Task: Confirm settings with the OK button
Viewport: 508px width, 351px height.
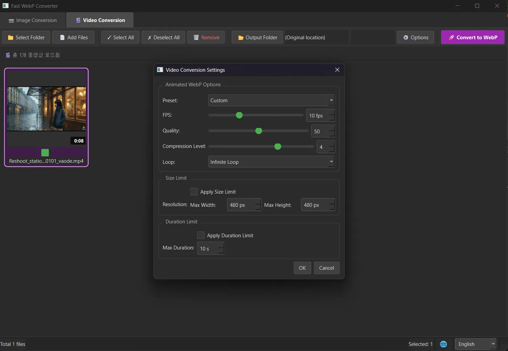Action: [x=302, y=268]
